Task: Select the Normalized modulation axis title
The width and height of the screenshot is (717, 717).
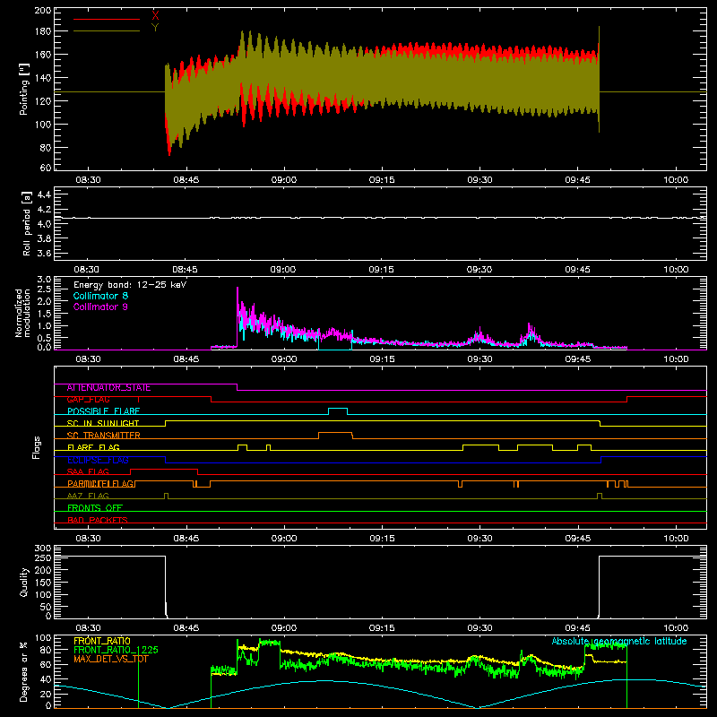Action: [x=22, y=313]
